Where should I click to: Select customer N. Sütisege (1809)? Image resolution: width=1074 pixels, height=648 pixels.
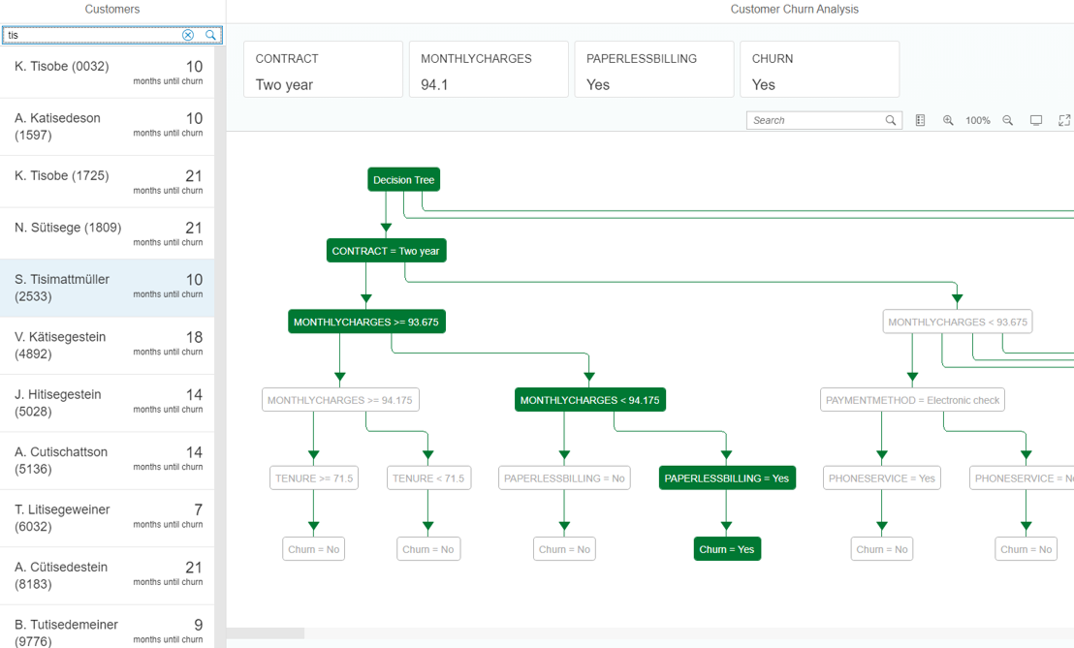click(x=107, y=233)
